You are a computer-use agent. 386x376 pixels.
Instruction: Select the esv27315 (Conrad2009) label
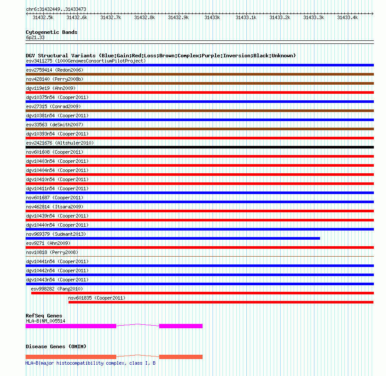pos(53,106)
